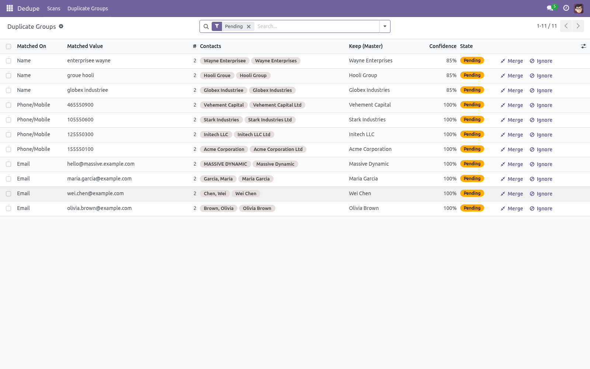
Task: Click the search magnifier icon
Action: [206, 27]
